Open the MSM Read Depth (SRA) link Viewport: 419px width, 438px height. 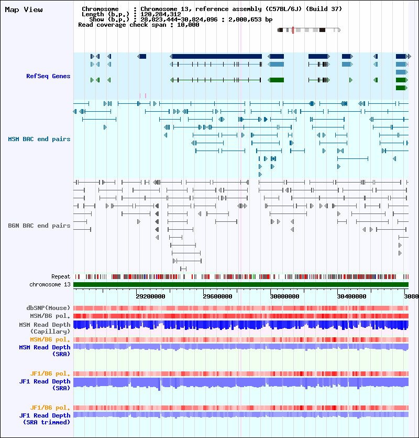(45, 350)
